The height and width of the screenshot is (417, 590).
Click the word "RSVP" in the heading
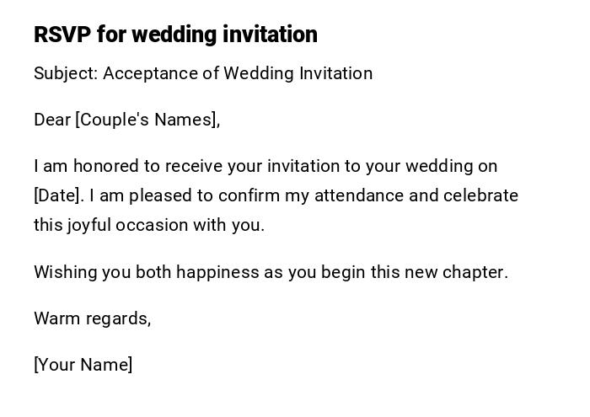click(x=62, y=35)
